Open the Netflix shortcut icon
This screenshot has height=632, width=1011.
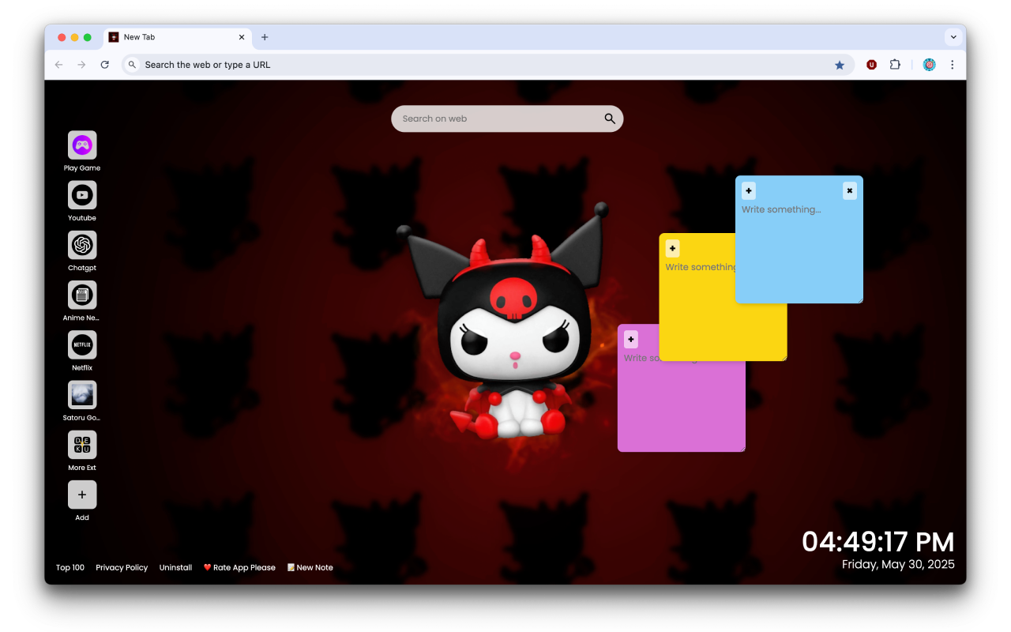coord(82,345)
